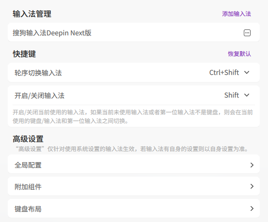Click 恢复默认 to restore default shortcuts
The height and width of the screenshot is (222, 268).
[239, 54]
